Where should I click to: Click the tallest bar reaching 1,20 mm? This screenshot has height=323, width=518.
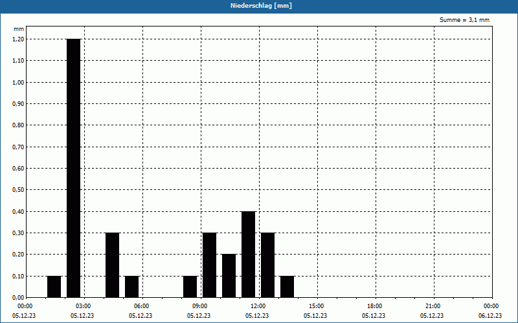(73, 168)
